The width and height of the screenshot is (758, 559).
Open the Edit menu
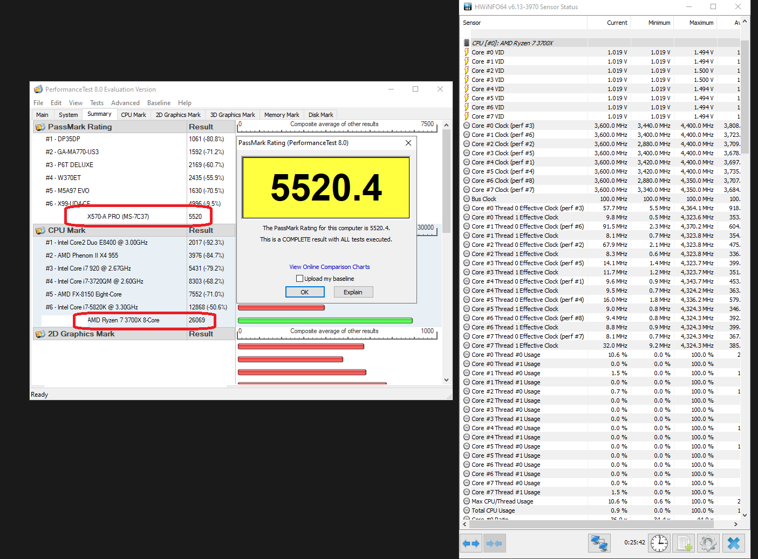pyautogui.click(x=56, y=103)
